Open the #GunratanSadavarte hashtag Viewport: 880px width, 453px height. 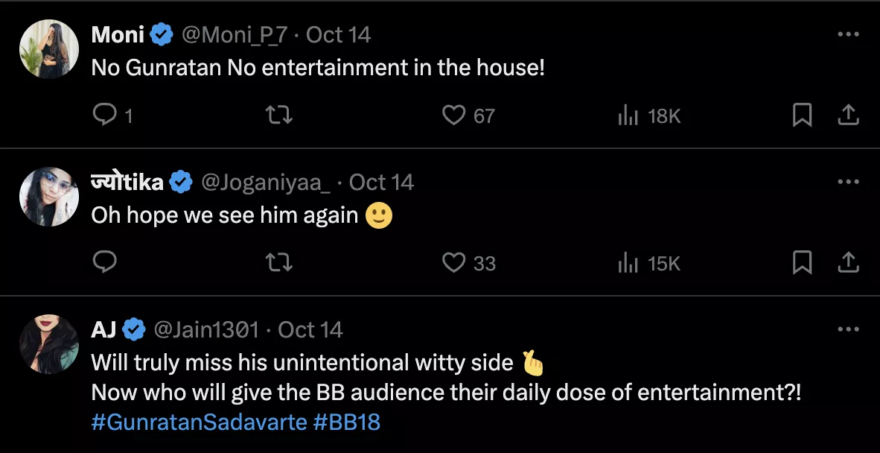[199, 422]
